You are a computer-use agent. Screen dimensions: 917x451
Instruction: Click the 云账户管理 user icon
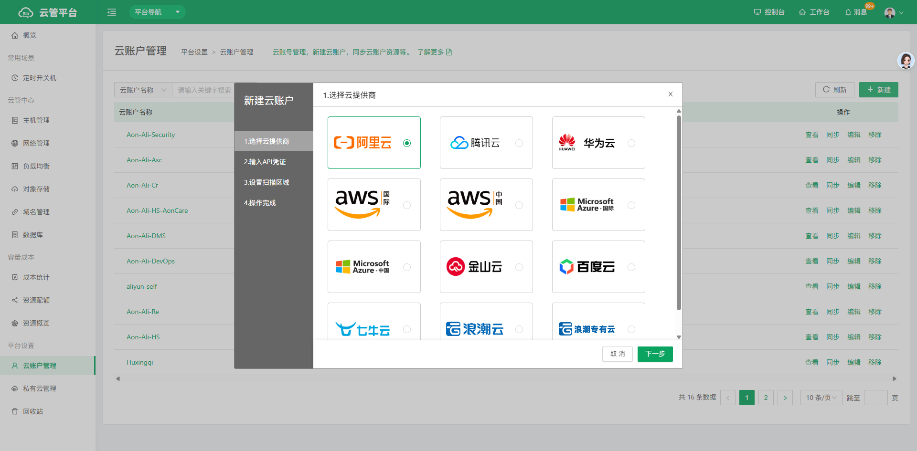pyautogui.click(x=15, y=366)
